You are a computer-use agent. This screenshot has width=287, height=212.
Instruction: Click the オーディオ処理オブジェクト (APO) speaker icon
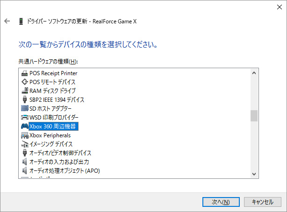[x=24, y=170]
